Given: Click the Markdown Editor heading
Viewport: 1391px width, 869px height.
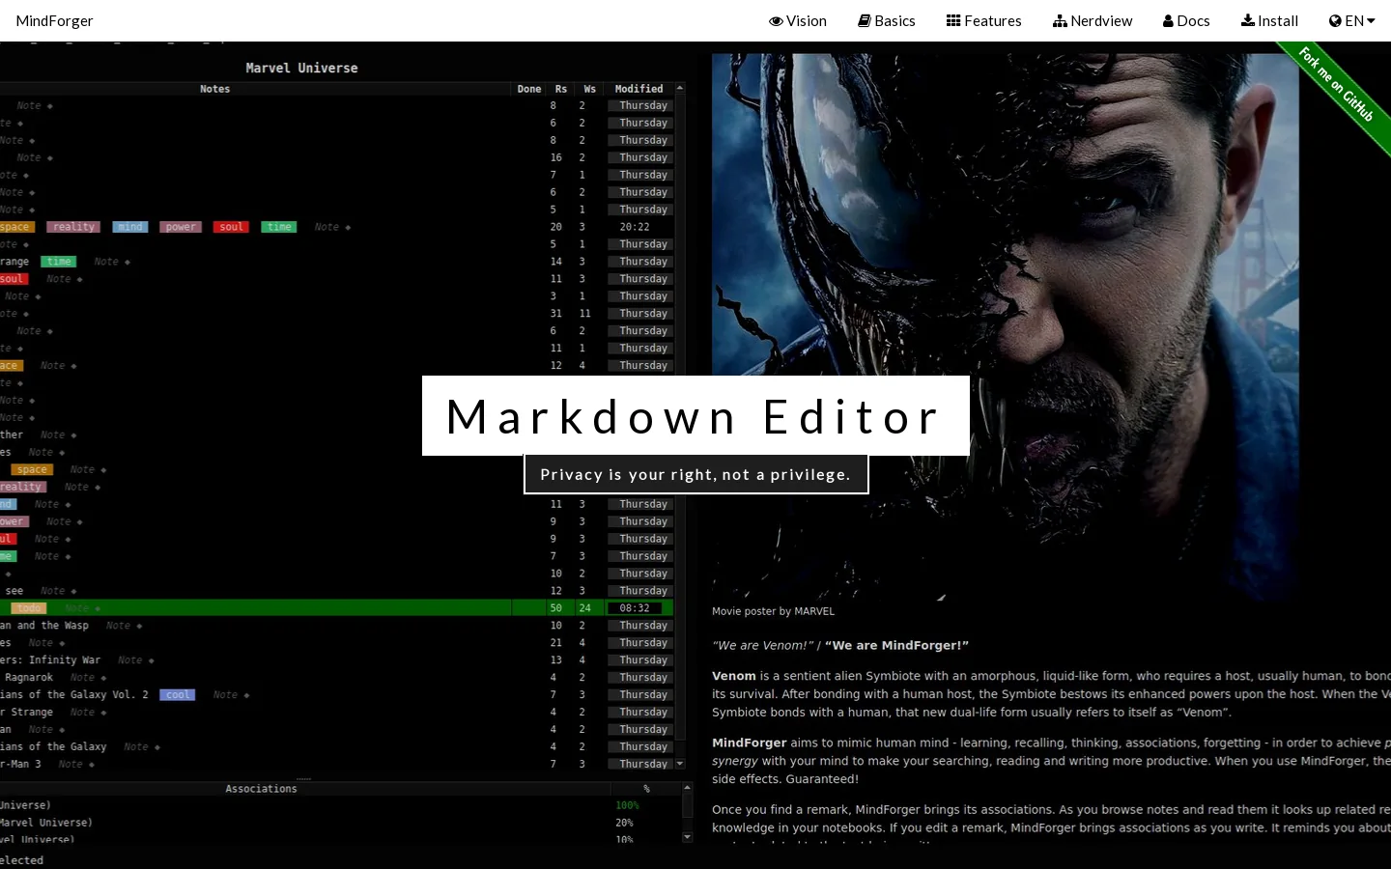Looking at the screenshot, I should [x=695, y=416].
